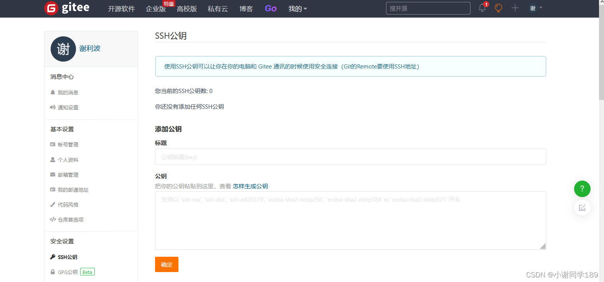Click the green question mark help button
Screen dimensions: 604x282
point(582,189)
